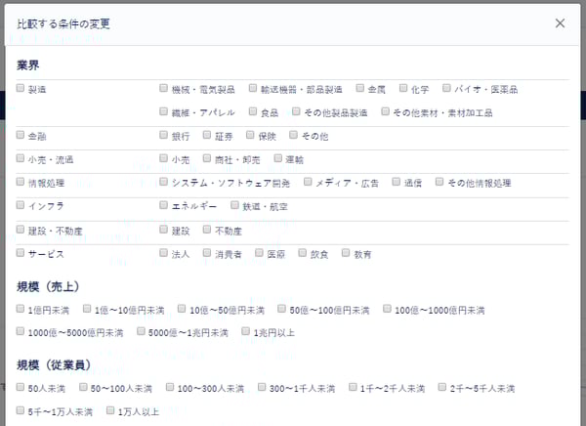Enable その他製品製造 checkbox
Viewport: 586px width, 426px height.
[x=296, y=111]
